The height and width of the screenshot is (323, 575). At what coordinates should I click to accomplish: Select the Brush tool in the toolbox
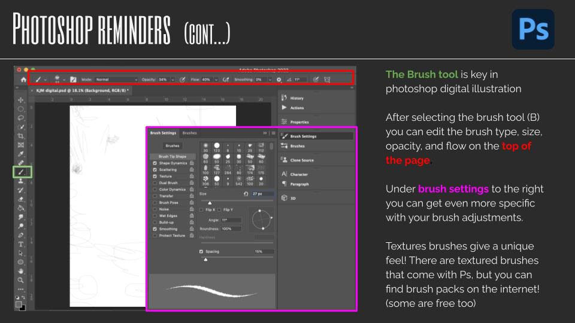pos(22,172)
